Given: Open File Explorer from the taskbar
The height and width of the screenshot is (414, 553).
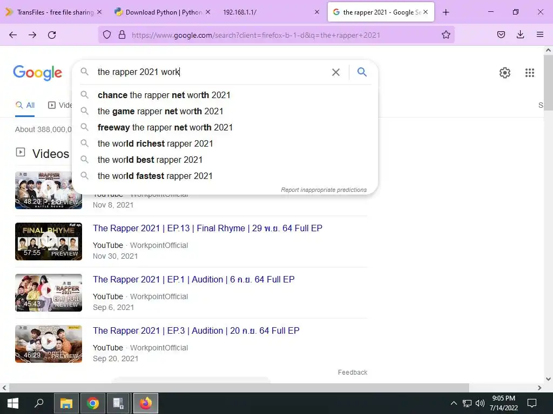Looking at the screenshot, I should [66, 403].
